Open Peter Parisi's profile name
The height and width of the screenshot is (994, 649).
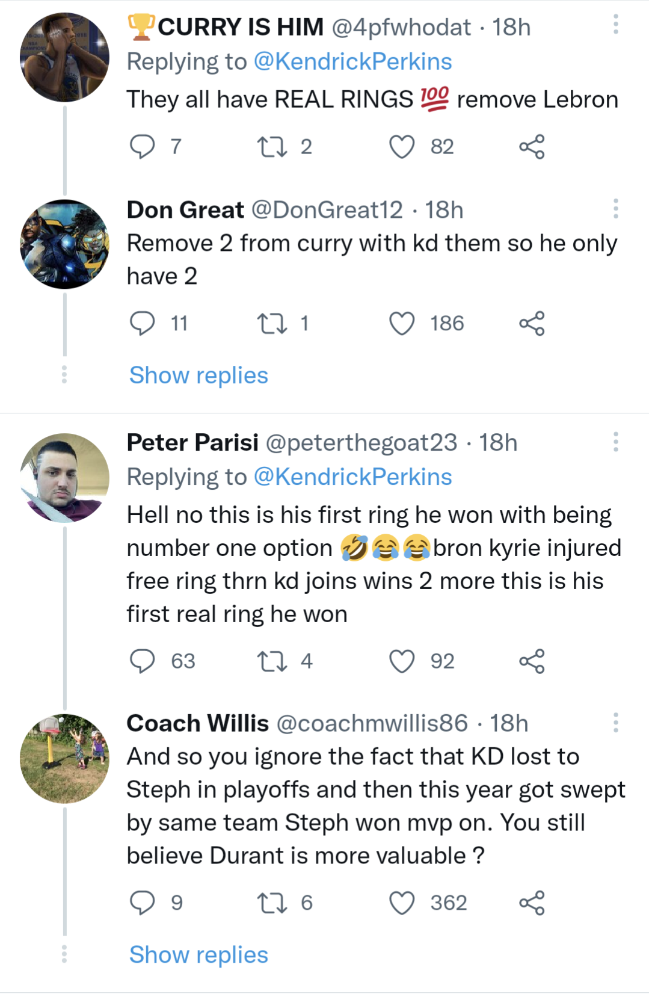[x=192, y=443]
